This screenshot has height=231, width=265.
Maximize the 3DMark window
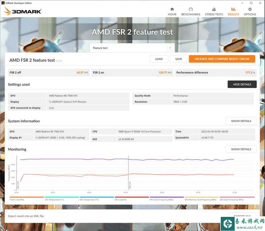point(251,3)
